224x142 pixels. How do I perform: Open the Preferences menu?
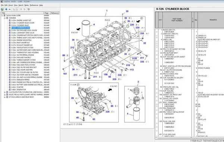34,5
